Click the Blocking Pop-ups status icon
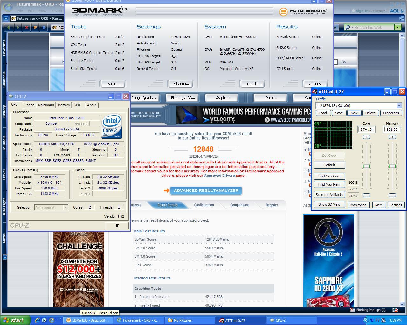Image resolution: width=407 pixels, height=325 pixels. [x=352, y=310]
